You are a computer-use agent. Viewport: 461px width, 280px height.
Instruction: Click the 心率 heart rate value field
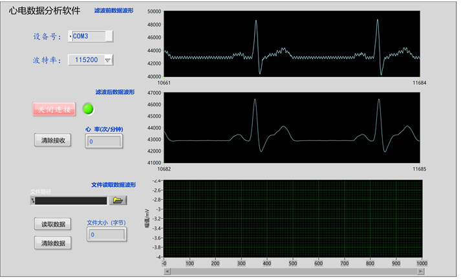(x=105, y=142)
